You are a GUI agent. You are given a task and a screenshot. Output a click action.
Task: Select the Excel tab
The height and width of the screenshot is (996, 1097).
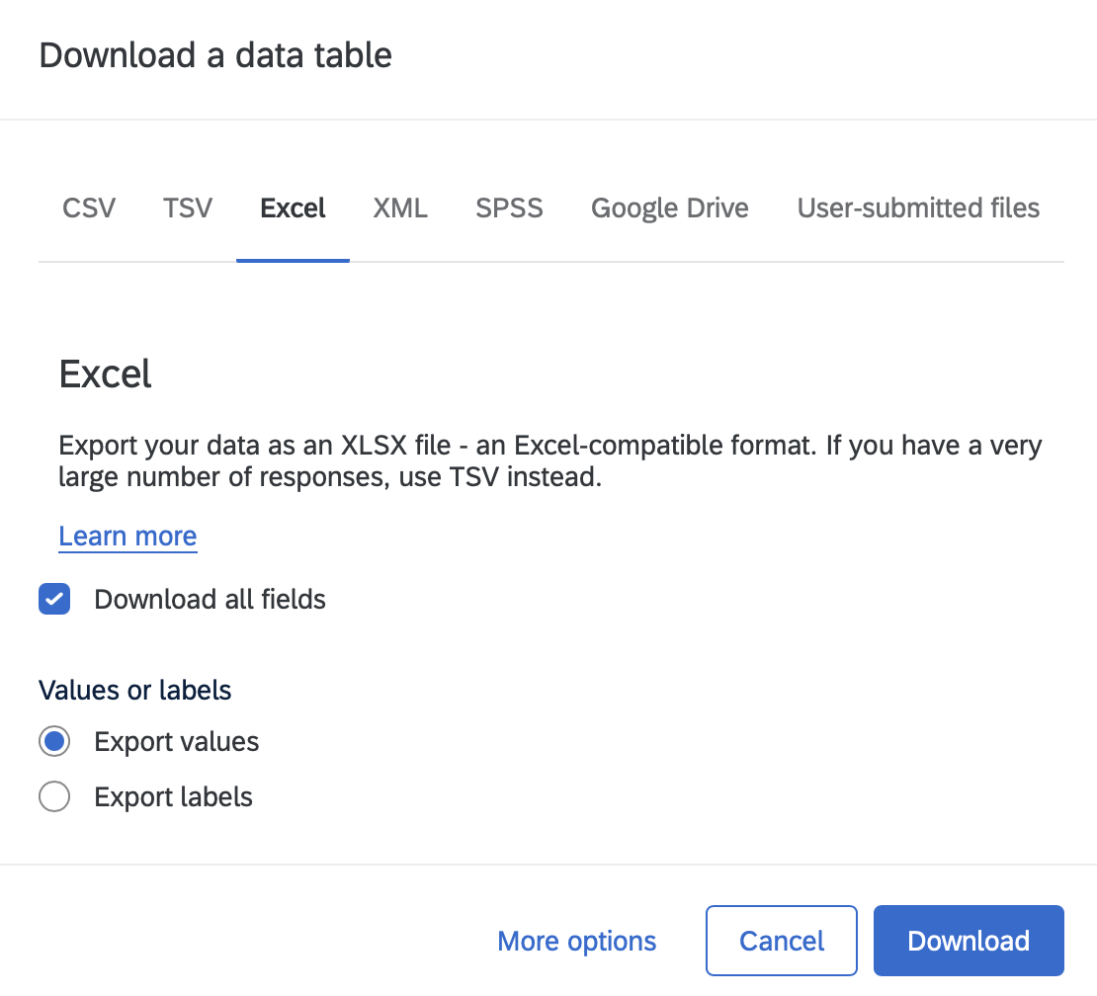pyautogui.click(x=293, y=208)
